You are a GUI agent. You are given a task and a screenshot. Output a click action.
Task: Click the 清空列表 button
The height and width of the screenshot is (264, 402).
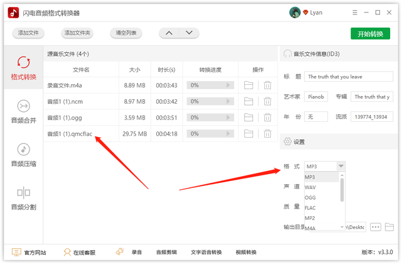point(126,33)
